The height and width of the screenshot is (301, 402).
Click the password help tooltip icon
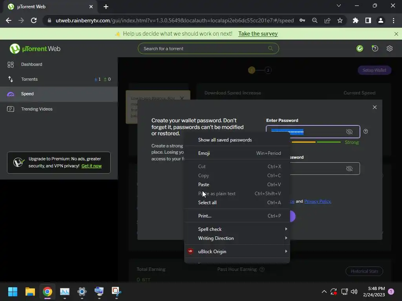(x=365, y=131)
